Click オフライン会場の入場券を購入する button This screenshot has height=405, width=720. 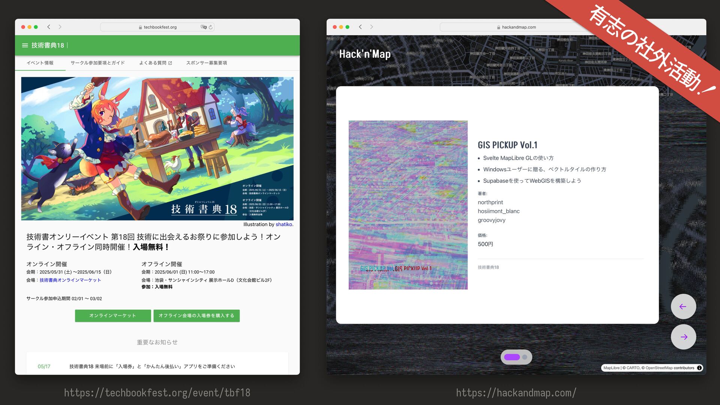point(196,316)
